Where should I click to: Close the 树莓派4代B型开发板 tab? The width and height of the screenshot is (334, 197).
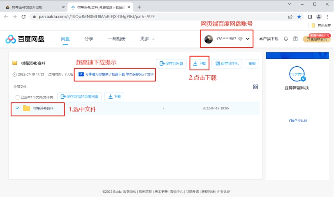(63, 7)
